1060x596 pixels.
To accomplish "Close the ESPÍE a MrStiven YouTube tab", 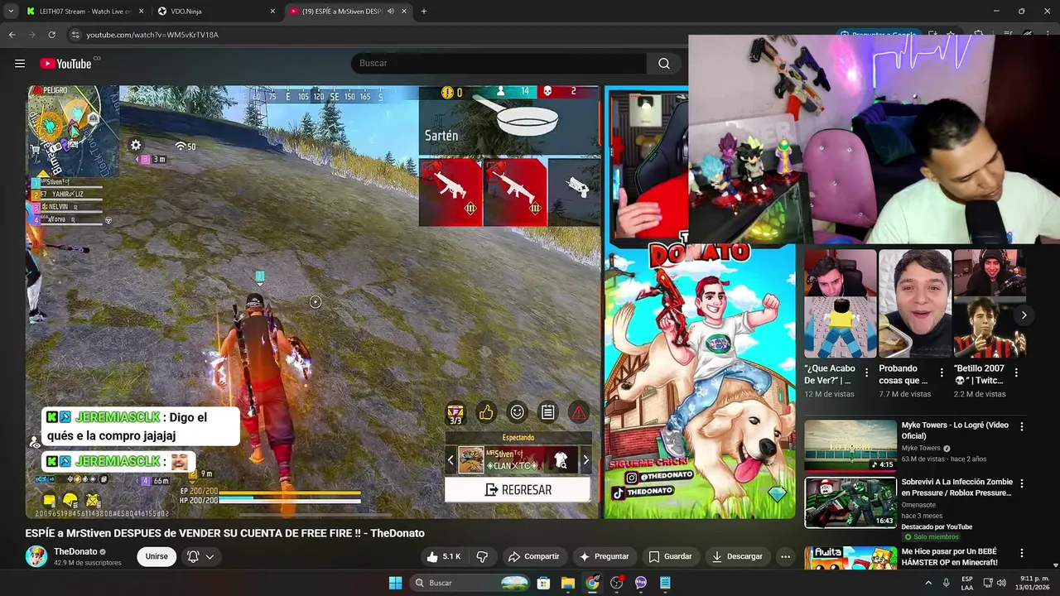I will click(x=404, y=12).
